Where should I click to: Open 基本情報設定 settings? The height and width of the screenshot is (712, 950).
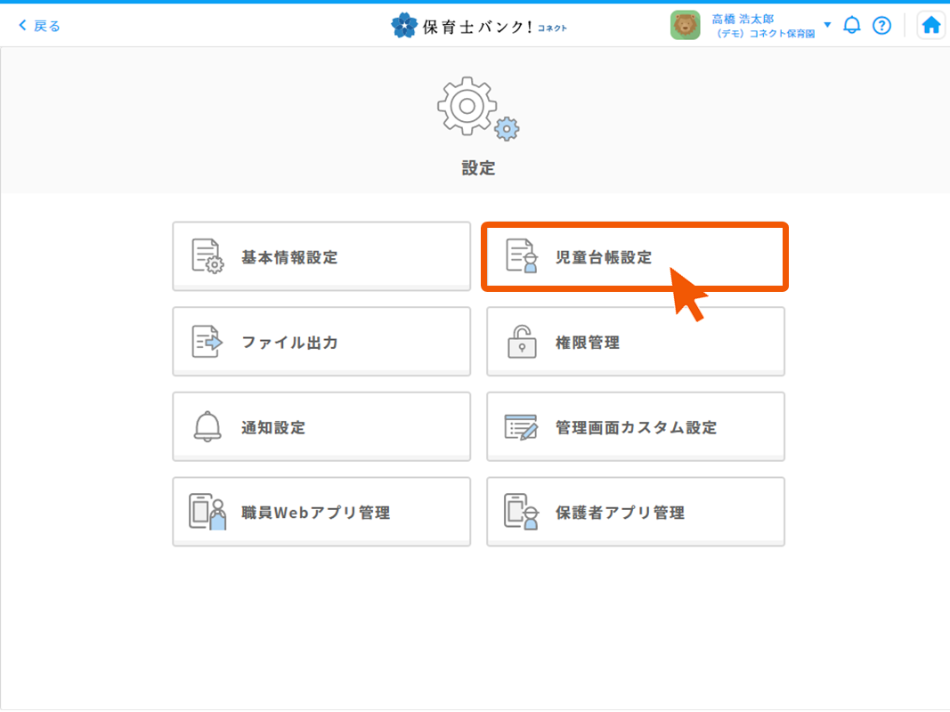(x=321, y=257)
